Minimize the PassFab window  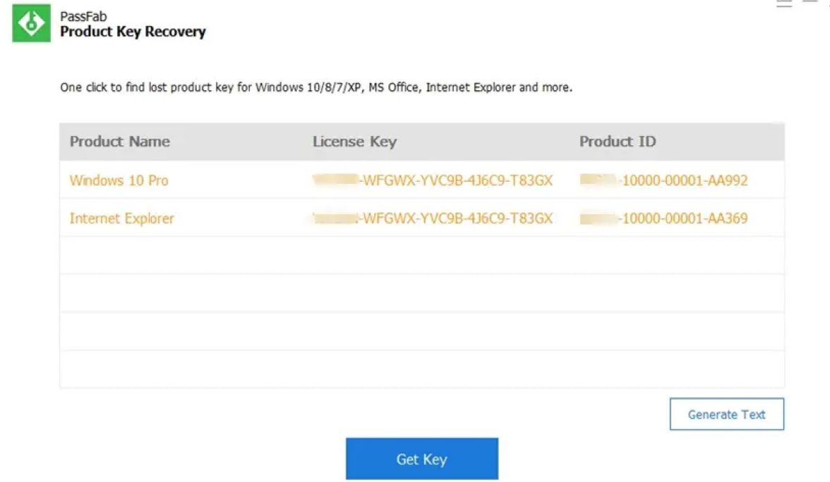coord(810,3)
